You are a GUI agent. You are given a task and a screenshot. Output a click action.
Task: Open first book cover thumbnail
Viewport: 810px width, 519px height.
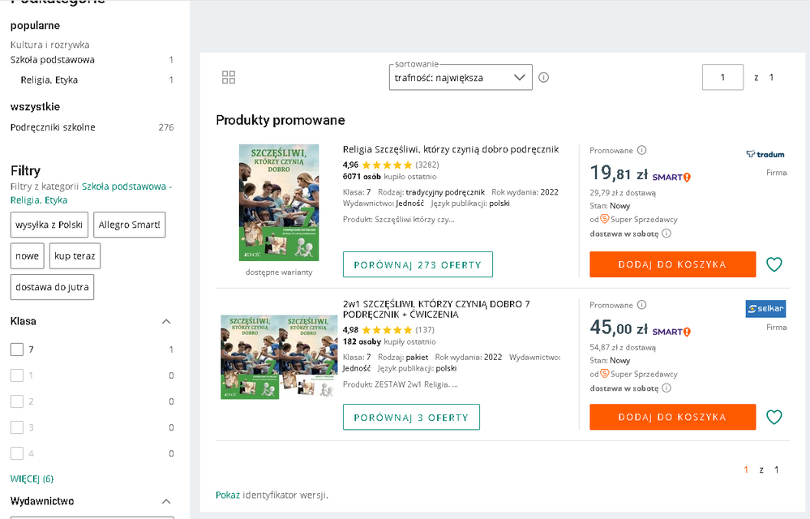[279, 203]
